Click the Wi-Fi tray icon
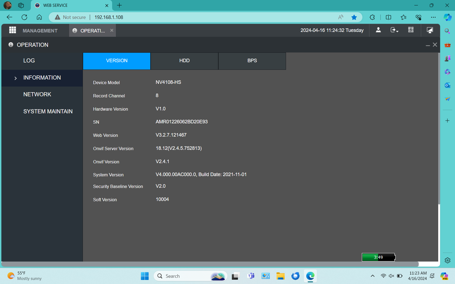Screen dimensions: 455x284 [x=383, y=276]
